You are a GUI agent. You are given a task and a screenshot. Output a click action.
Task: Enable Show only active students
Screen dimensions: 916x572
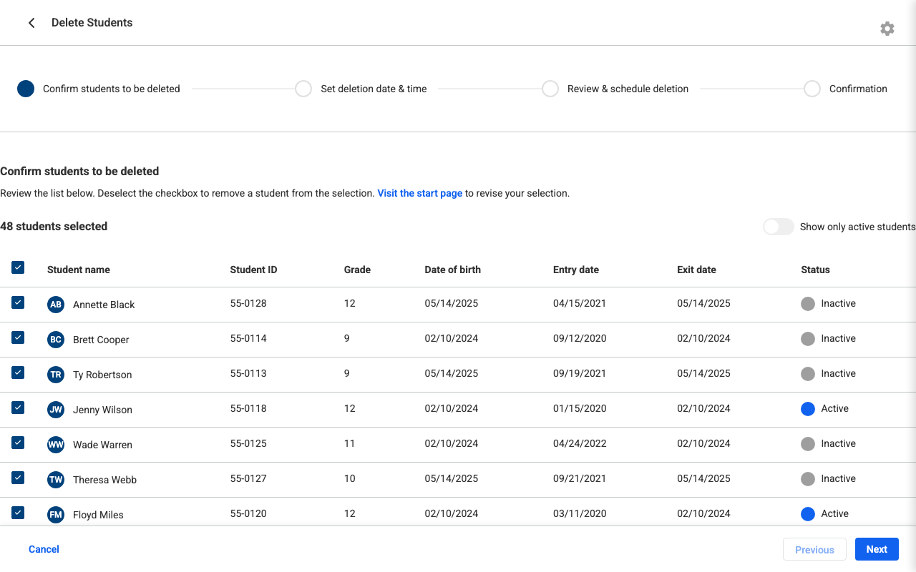click(x=778, y=226)
